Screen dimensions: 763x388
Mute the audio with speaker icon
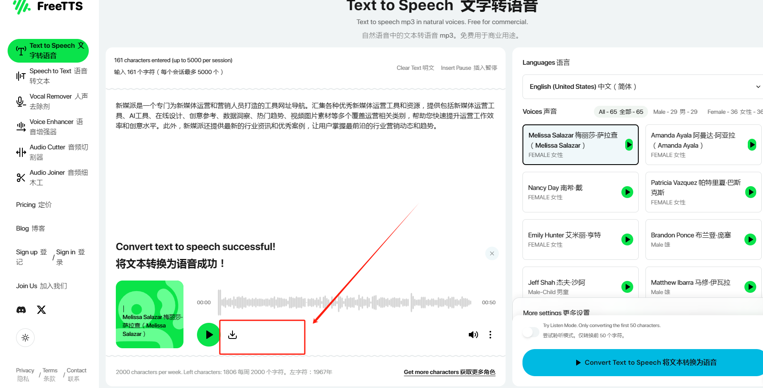coord(473,335)
